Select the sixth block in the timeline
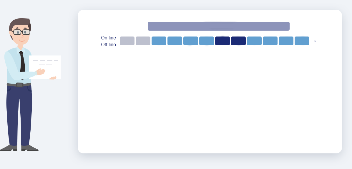This screenshot has height=169, width=352. 207,41
